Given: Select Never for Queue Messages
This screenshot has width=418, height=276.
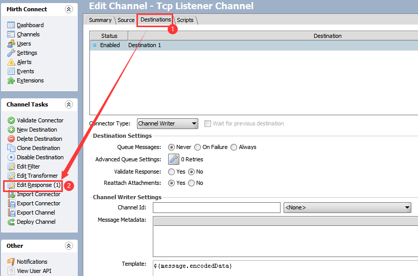Looking at the screenshot, I should 171,147.
